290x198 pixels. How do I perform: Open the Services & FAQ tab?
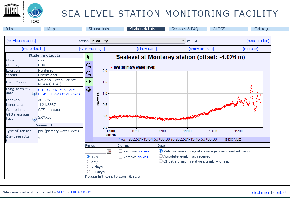click(187, 29)
